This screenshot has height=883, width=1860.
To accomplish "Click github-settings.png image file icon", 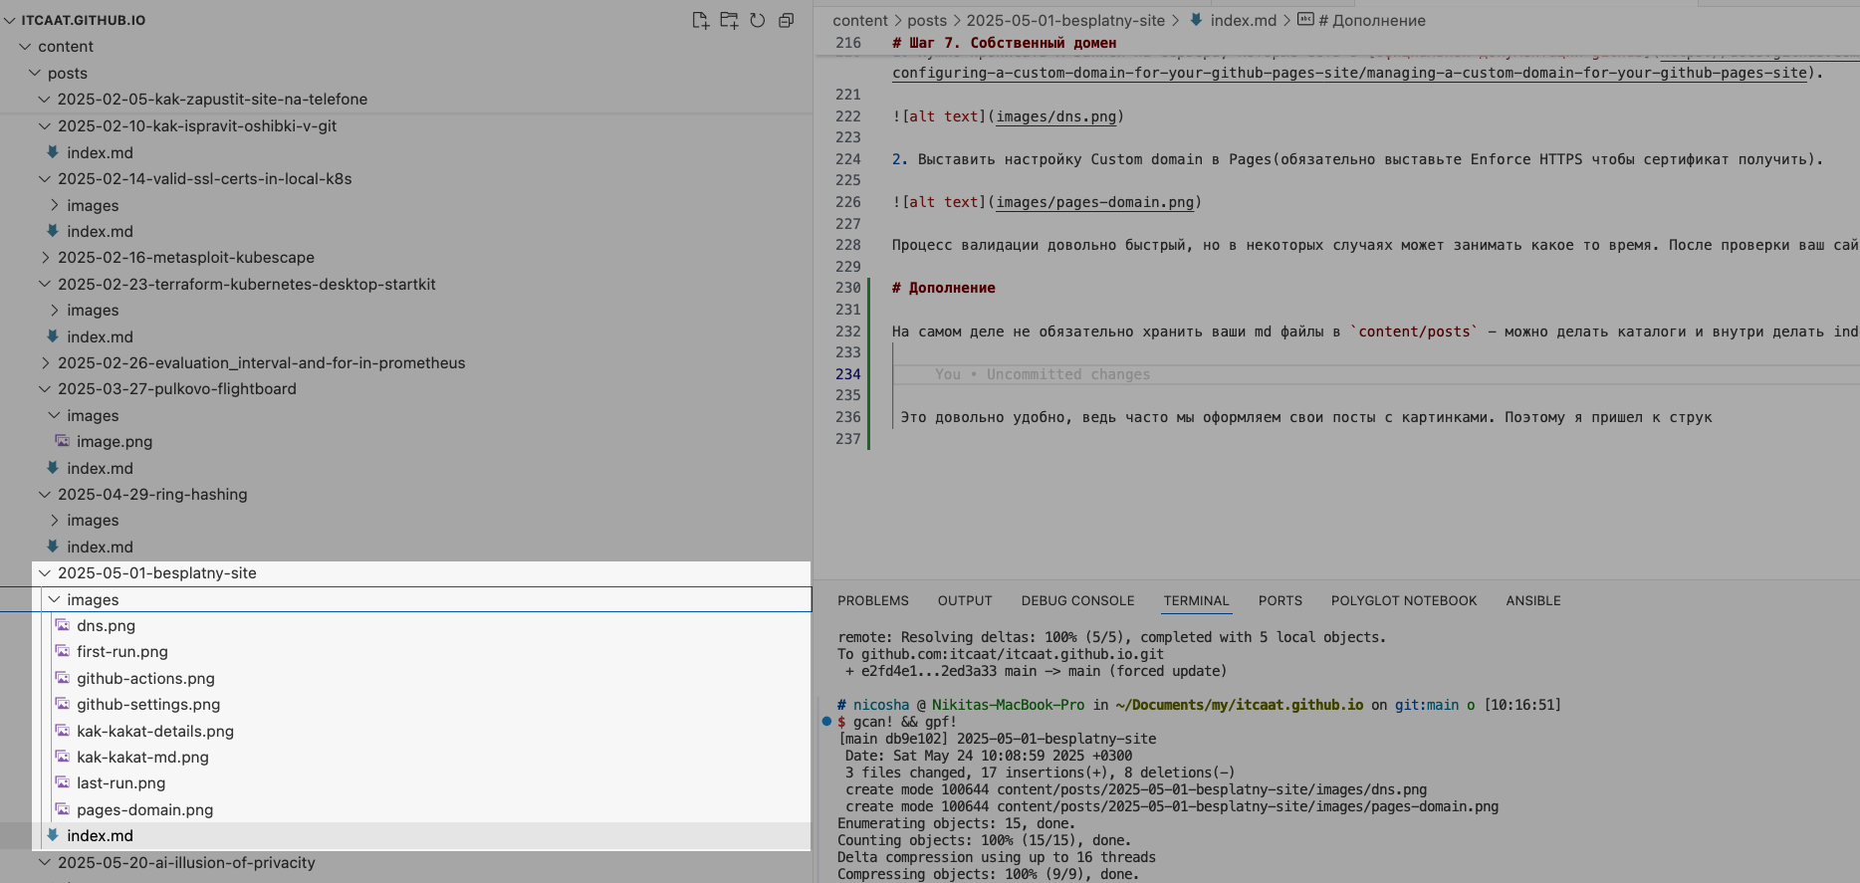I will [x=62, y=704].
